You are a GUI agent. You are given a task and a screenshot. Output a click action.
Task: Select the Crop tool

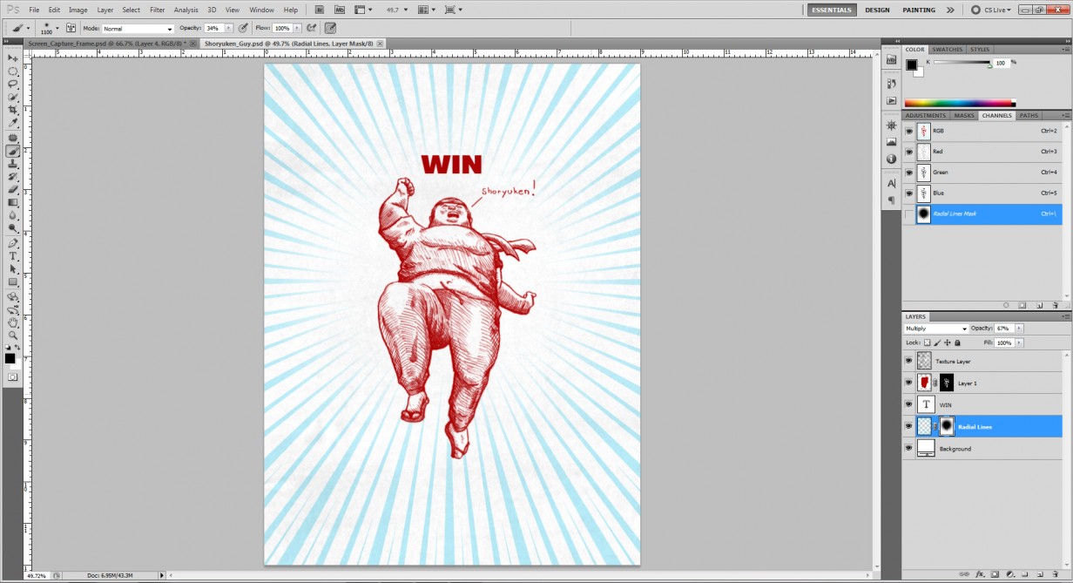12,111
